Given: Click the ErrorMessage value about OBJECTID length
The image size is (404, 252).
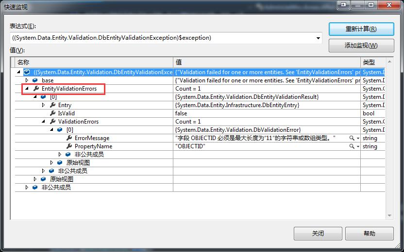Looking at the screenshot, I should (255, 138).
